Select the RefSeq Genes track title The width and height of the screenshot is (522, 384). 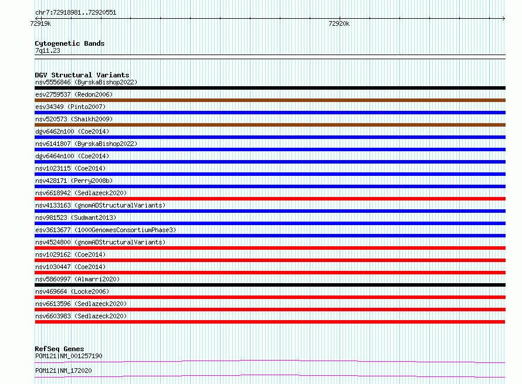coord(59,349)
